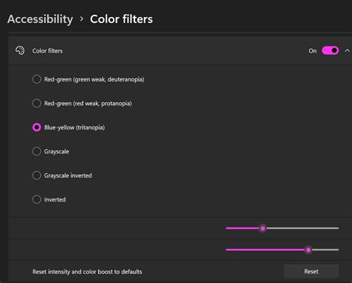
Task: Go back to Accessibility breadcrumb
Action: coord(40,19)
